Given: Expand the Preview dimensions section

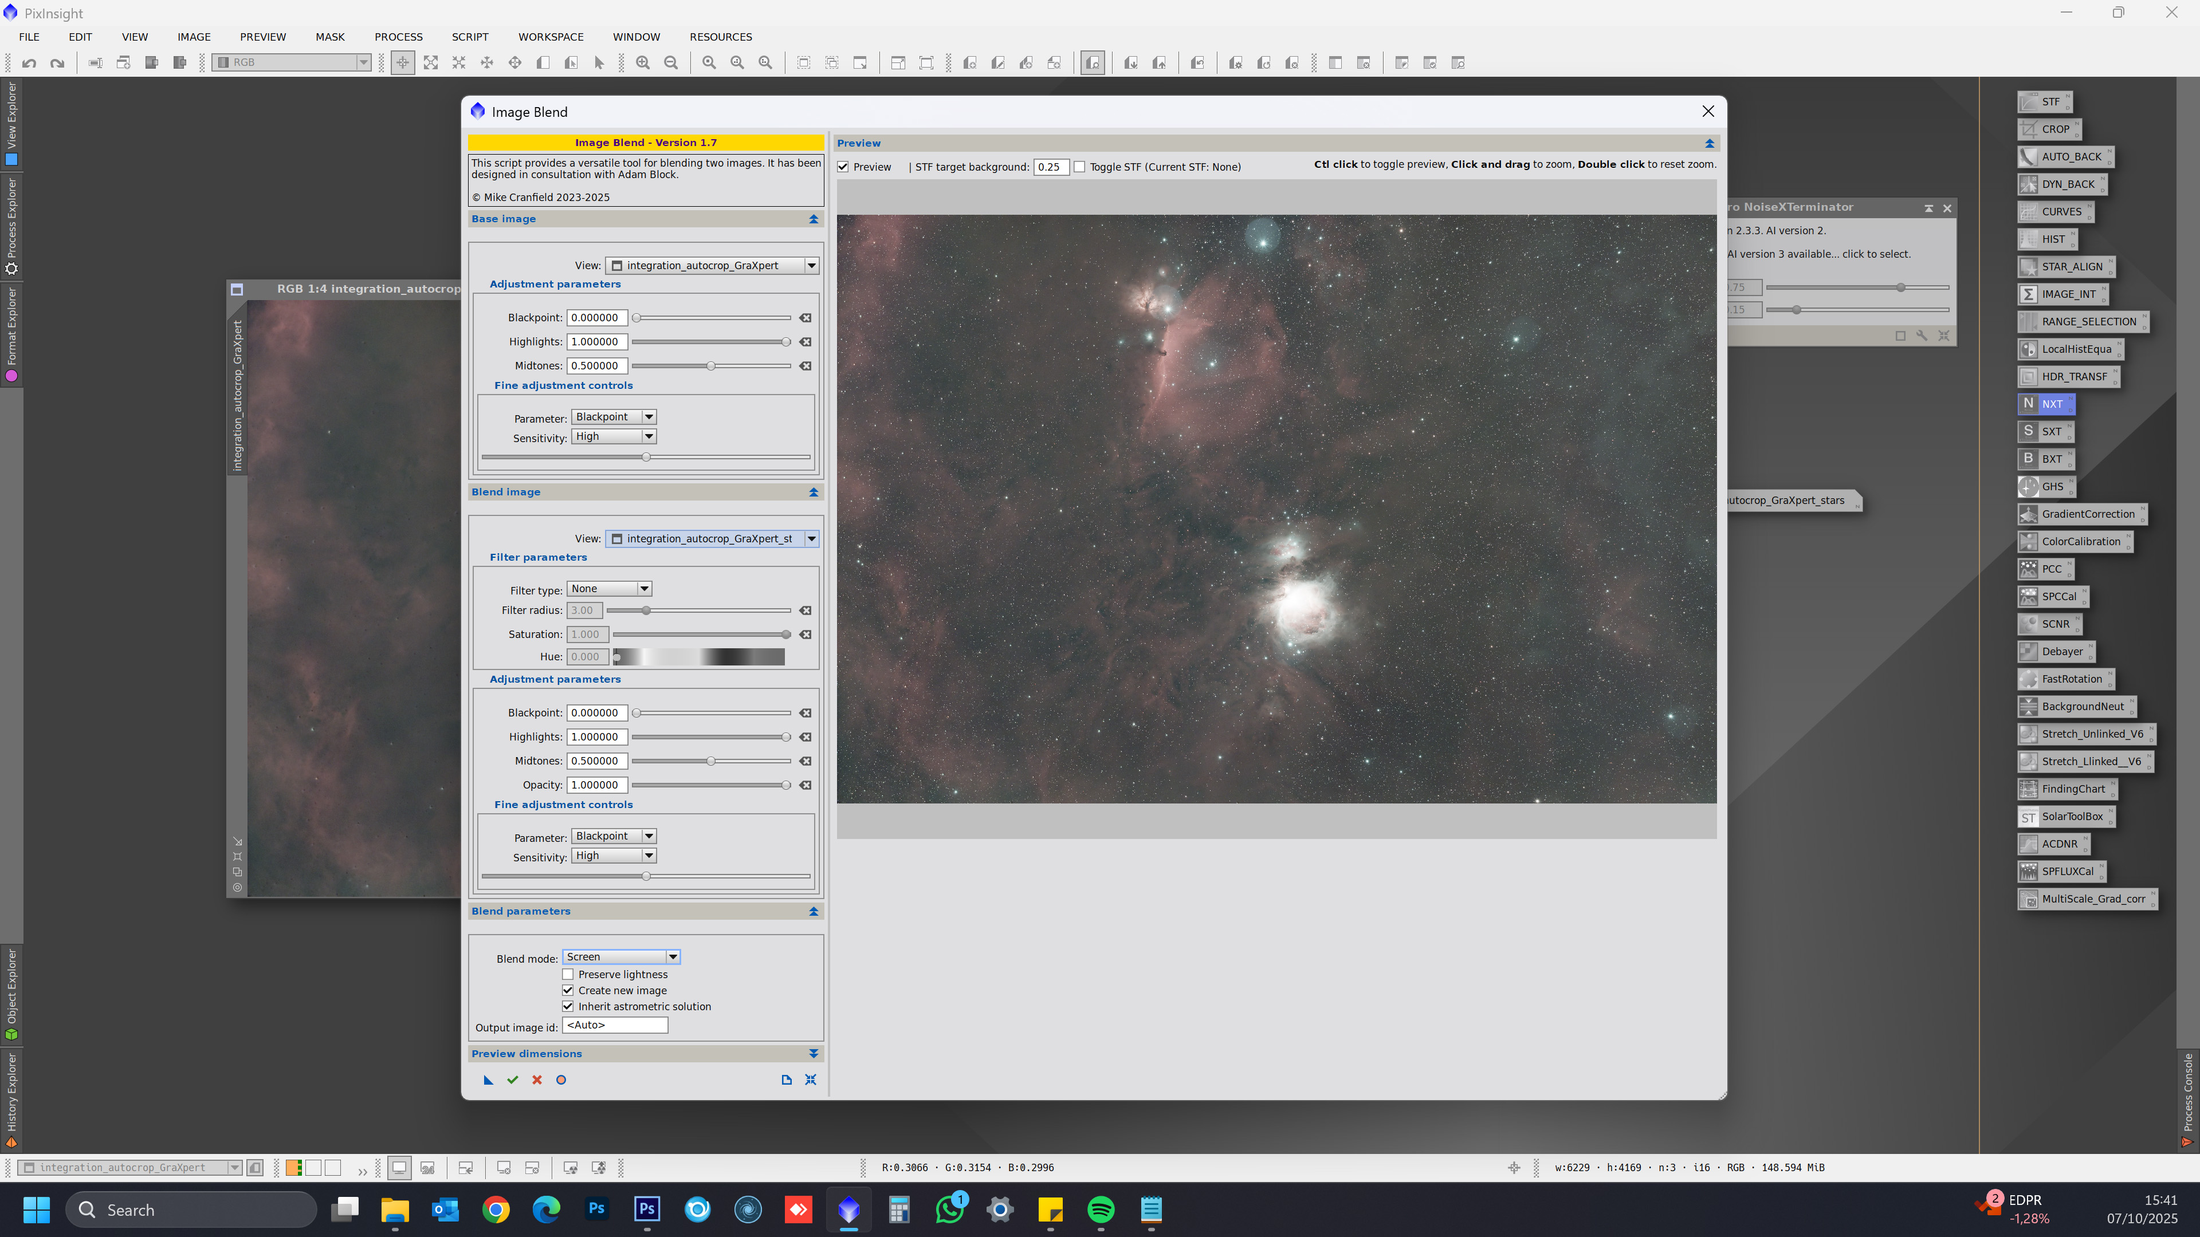Looking at the screenshot, I should (813, 1054).
